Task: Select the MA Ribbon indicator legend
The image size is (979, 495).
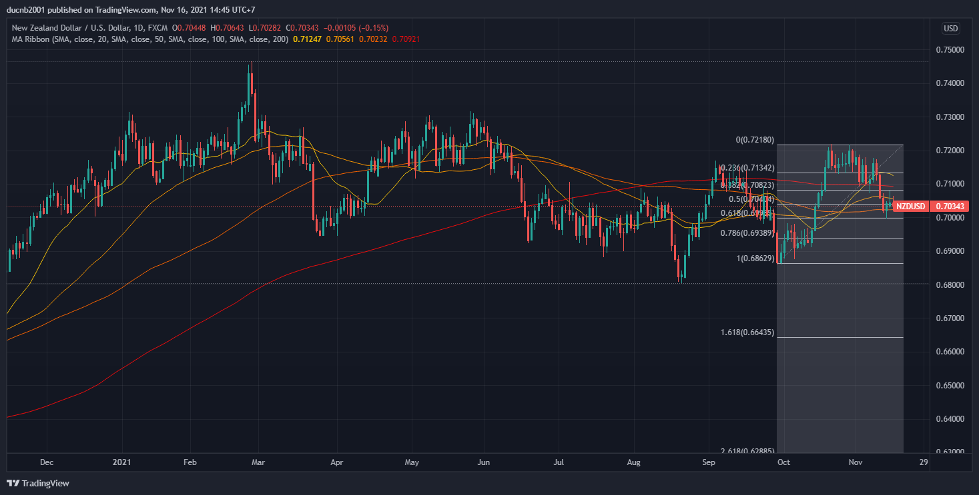Action: 151,39
